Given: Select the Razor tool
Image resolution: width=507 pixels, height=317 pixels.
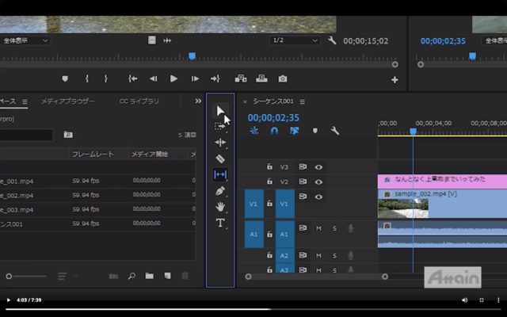Looking at the screenshot, I should pyautogui.click(x=220, y=158).
